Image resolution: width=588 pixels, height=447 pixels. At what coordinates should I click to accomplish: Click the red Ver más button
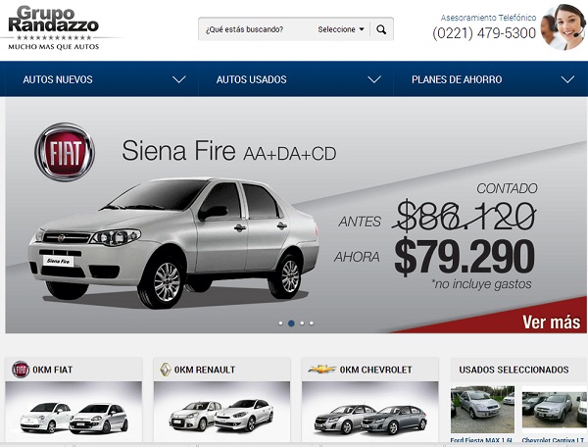(551, 323)
